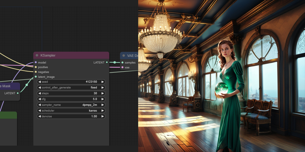Collapse the VAE Decode node via its dot

coord(124,56)
